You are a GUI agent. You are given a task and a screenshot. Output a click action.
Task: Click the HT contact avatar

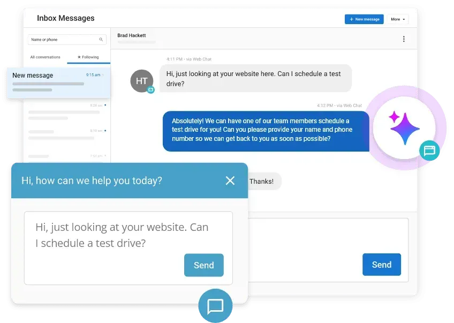pyautogui.click(x=141, y=81)
